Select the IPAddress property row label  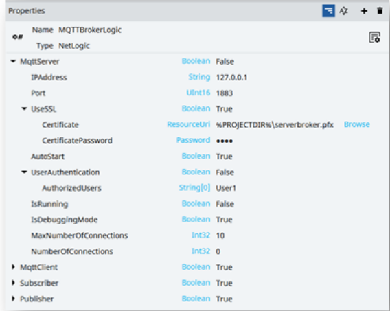[49, 78]
